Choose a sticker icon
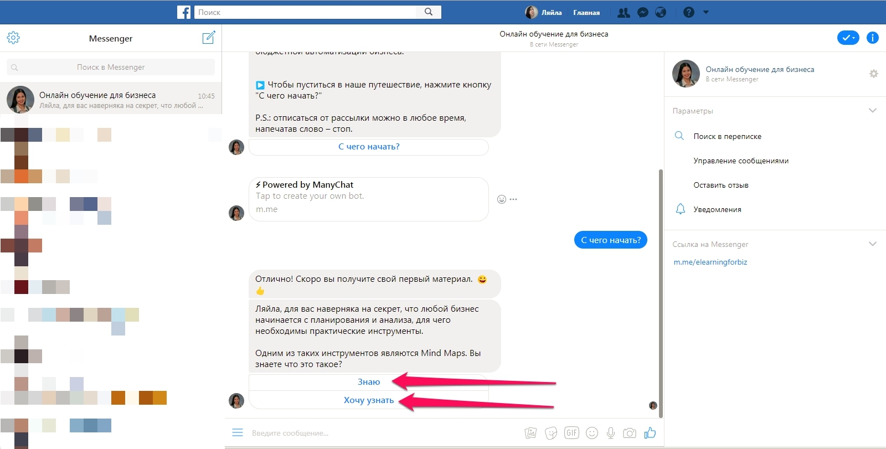Screen dimensions: 886x449 [551, 433]
